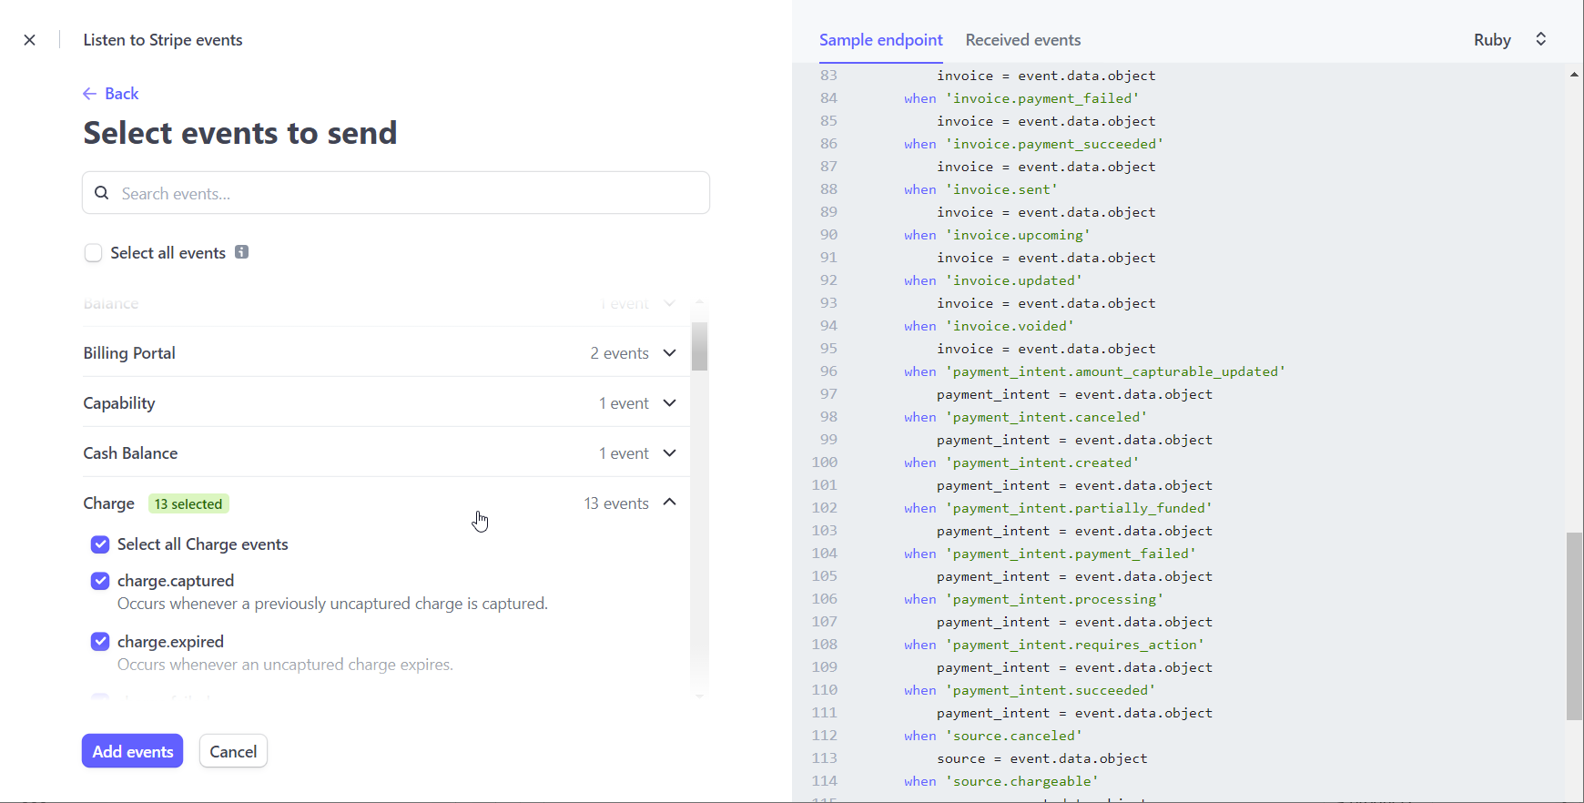Click the 'payment_intent.canceled' code line
Screen dimensions: 1584x803
[x=1026, y=417]
